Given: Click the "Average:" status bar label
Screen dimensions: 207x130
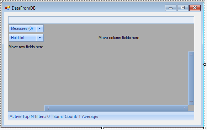Looking at the screenshot, I should pyautogui.click(x=90, y=117).
